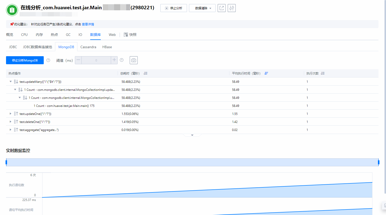Image resolution: width=386 pixels, height=215 pixels.
Task: Click the 停止分析MongoDB button
Action: (x=25, y=60)
